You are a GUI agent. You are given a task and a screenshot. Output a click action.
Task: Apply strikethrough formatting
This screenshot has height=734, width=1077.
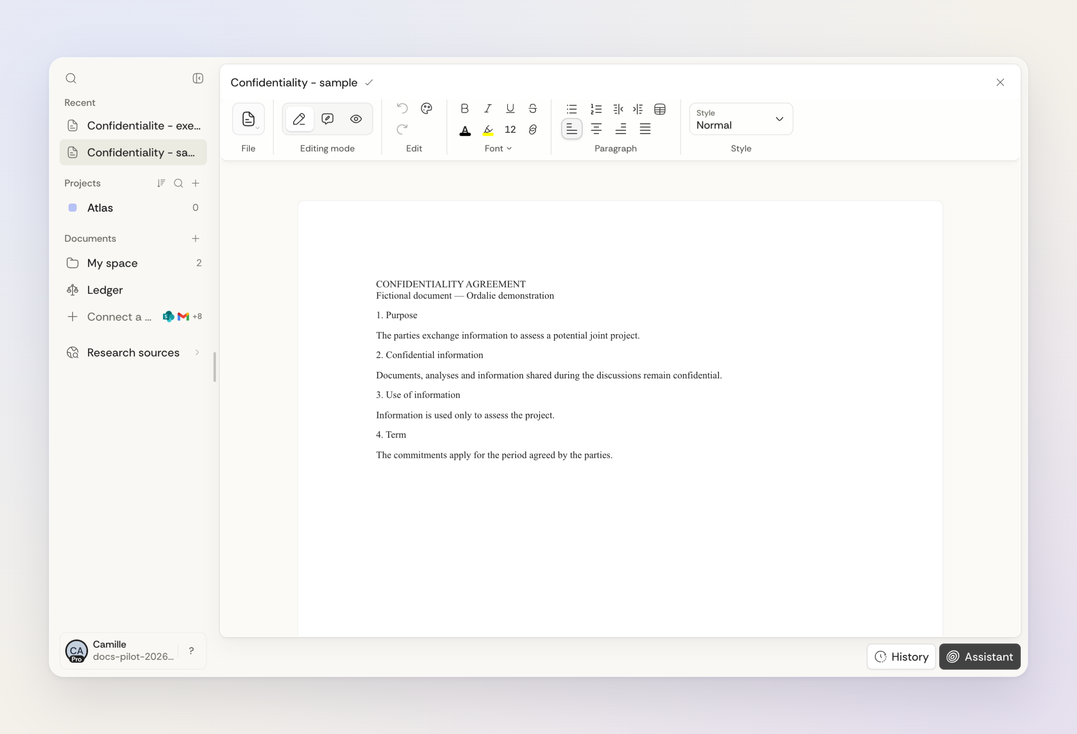point(532,108)
